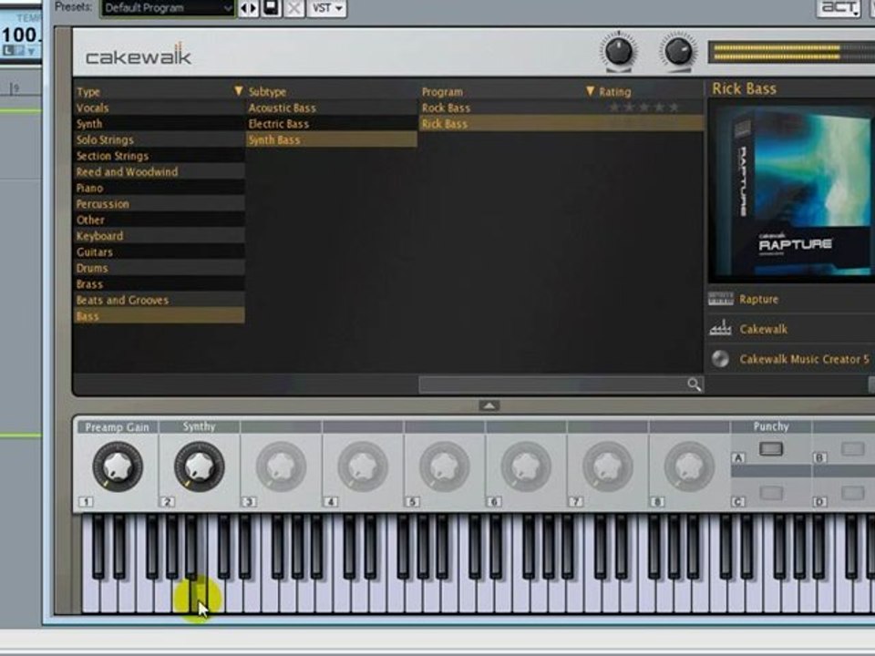Click the first black knob beside the Cakewalk logo
875x656 pixels.
click(619, 52)
